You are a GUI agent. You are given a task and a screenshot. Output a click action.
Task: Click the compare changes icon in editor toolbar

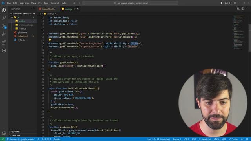[x=238, y=9]
